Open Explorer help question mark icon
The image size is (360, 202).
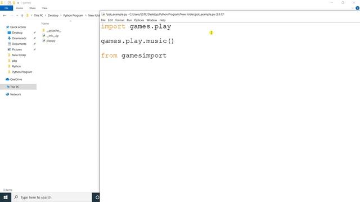357,8
